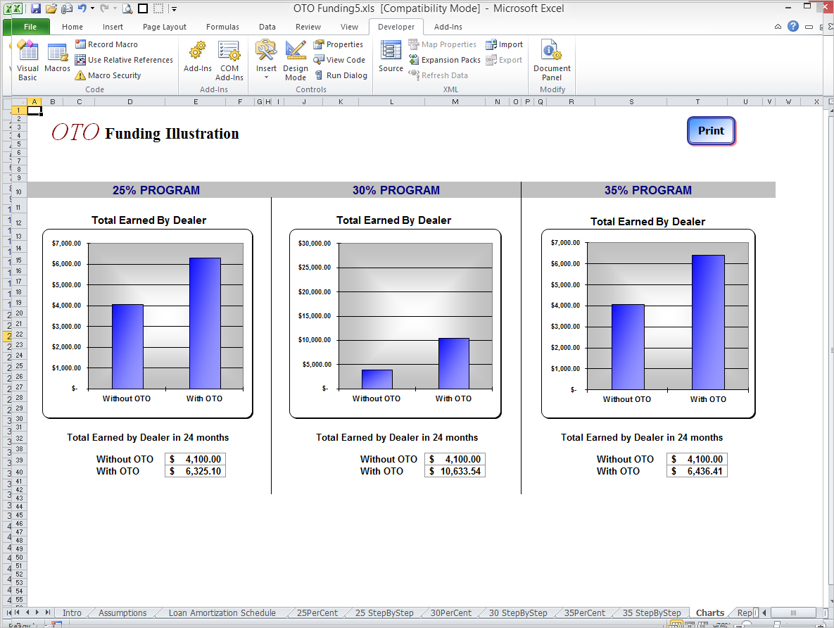Screen dimensions: 834x628
Task: Open Loan Amortization Schedule sheet
Action: pos(222,613)
